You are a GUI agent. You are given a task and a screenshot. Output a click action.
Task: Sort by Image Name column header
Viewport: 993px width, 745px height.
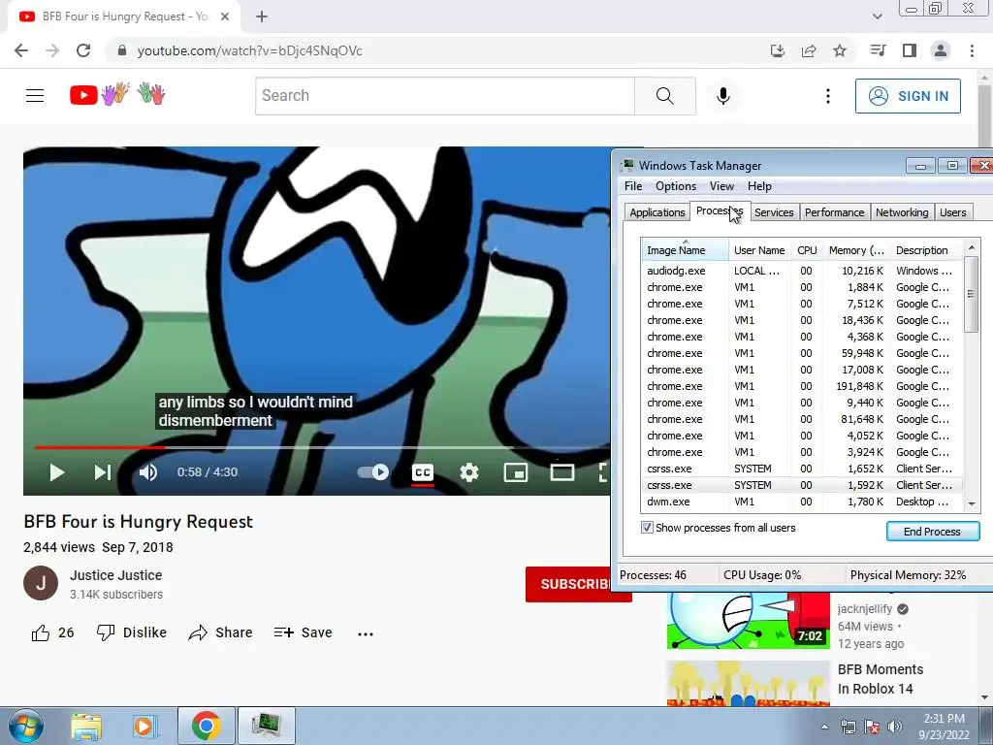coord(685,250)
